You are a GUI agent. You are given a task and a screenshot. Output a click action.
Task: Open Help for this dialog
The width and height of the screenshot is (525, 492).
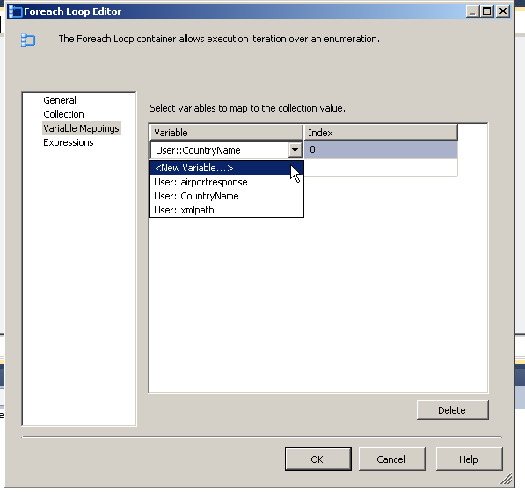(469, 459)
